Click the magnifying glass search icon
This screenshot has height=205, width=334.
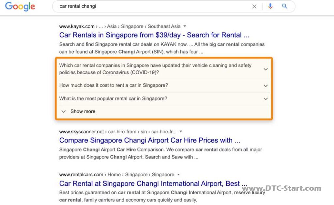[284, 6]
